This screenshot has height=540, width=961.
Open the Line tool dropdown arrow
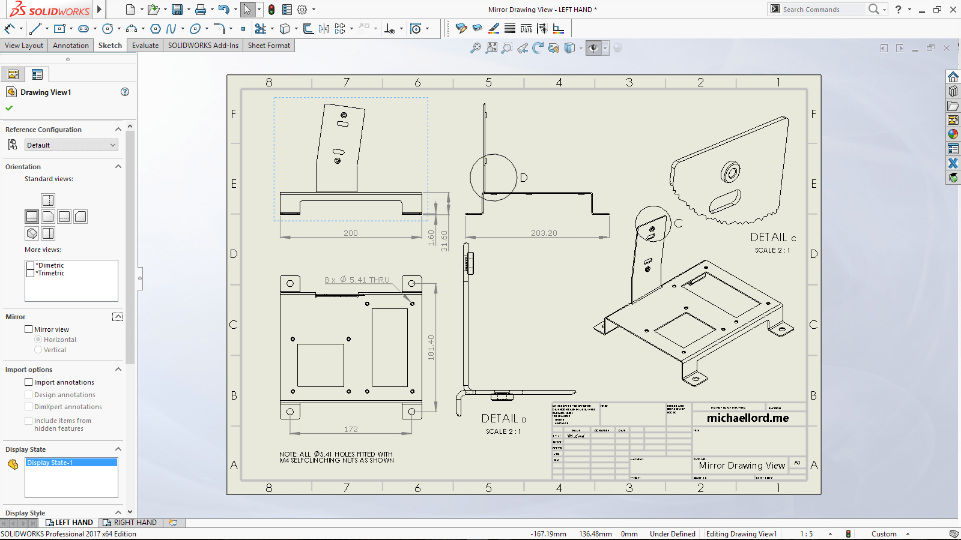pos(47,29)
